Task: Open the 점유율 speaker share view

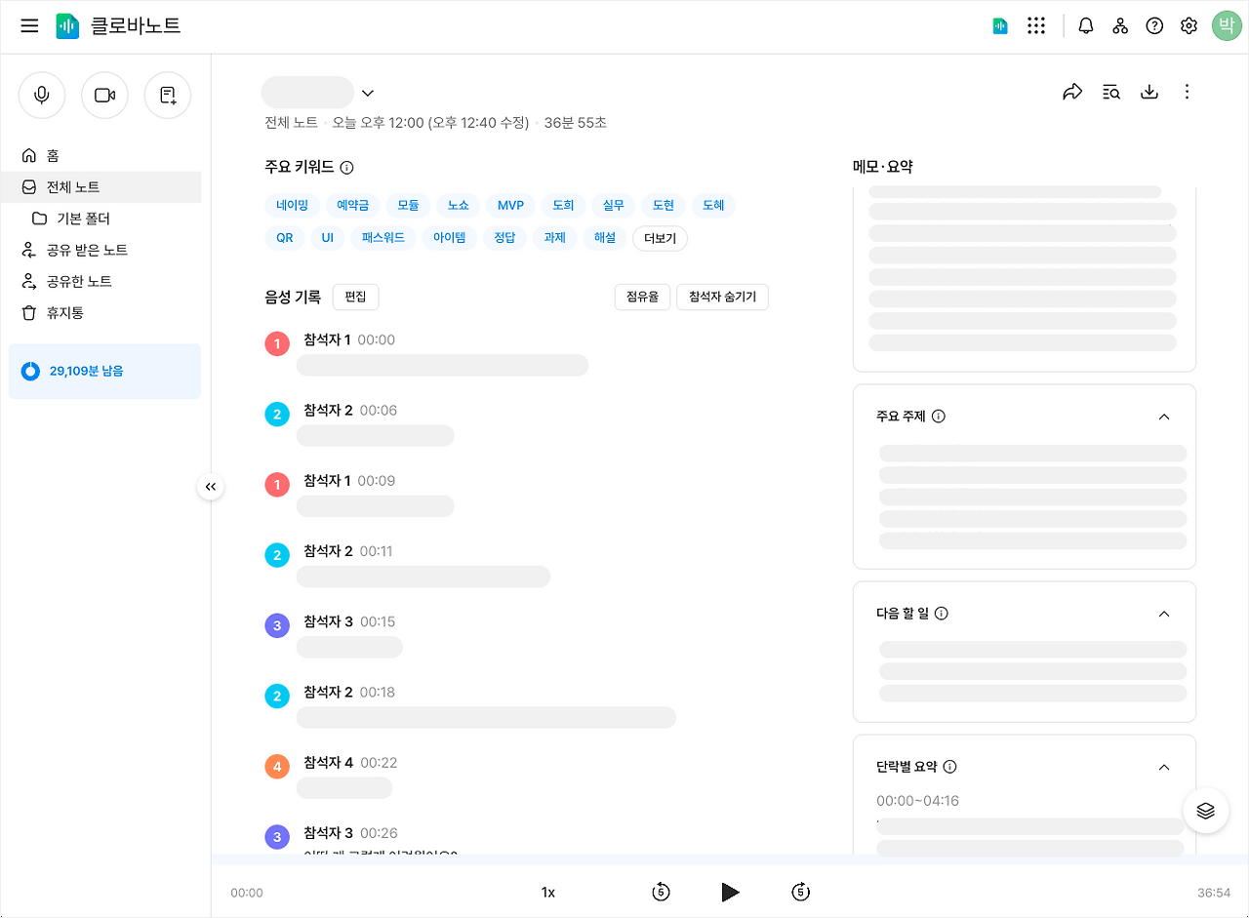Action: point(642,297)
